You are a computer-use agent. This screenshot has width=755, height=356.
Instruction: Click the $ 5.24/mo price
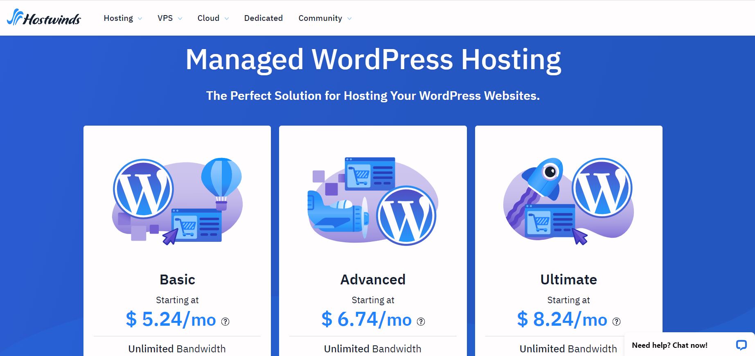pos(171,319)
